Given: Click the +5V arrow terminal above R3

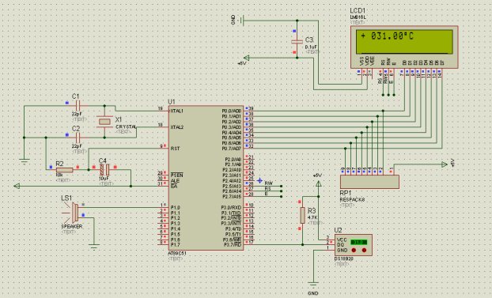Looking at the screenshot, I should 318,184.
